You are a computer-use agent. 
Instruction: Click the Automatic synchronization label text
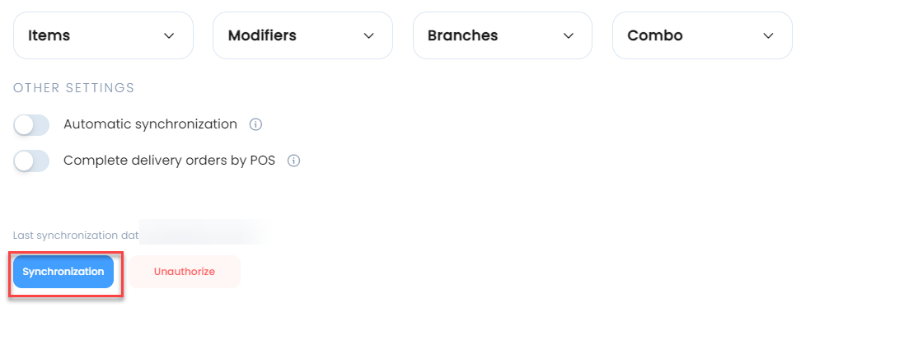[x=151, y=124]
